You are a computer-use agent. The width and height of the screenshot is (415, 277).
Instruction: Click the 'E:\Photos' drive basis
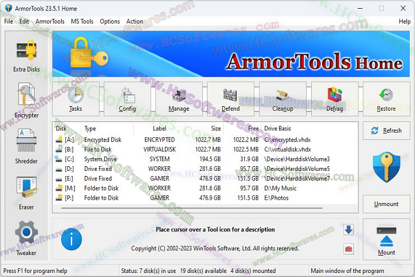click(x=276, y=198)
